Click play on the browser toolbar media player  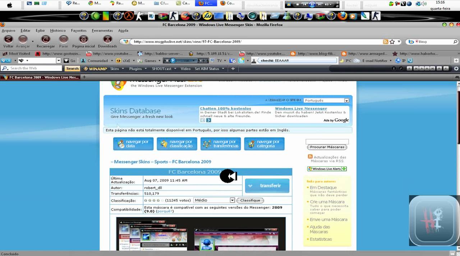click(x=172, y=61)
